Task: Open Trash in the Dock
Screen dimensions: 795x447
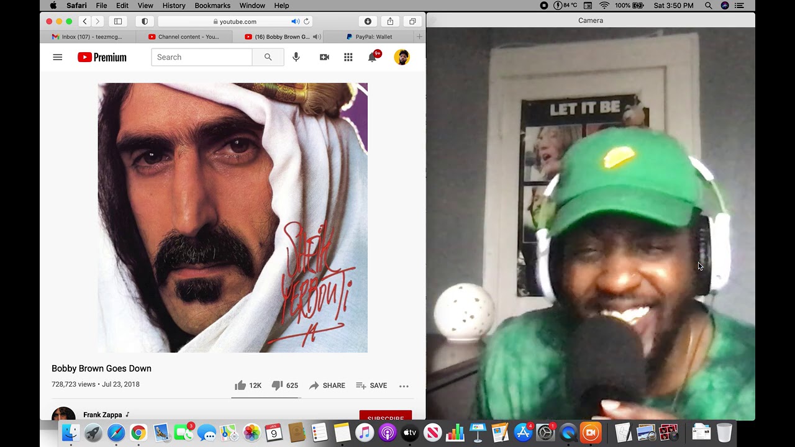Action: [724, 433]
